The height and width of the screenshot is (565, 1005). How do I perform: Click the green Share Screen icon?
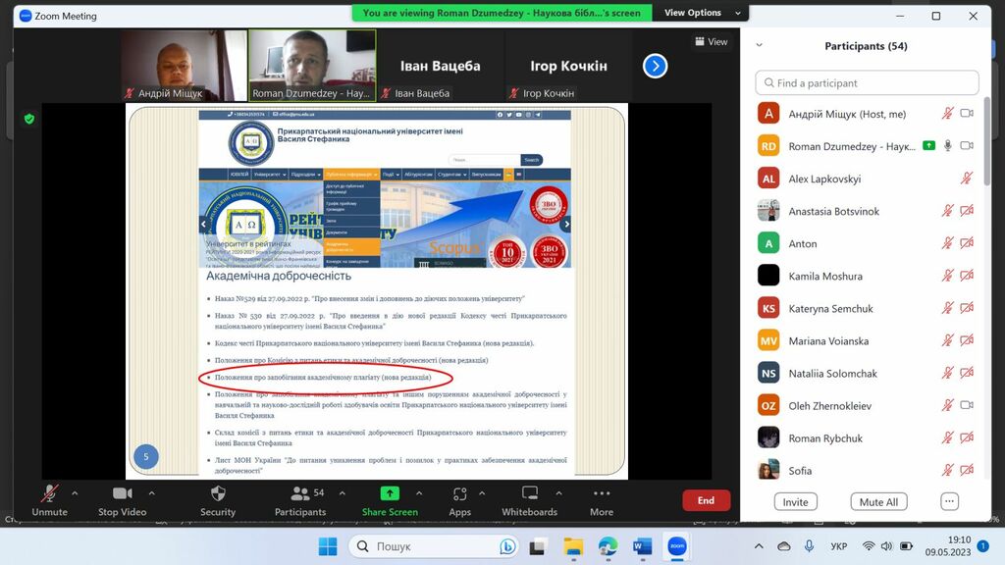pyautogui.click(x=390, y=493)
